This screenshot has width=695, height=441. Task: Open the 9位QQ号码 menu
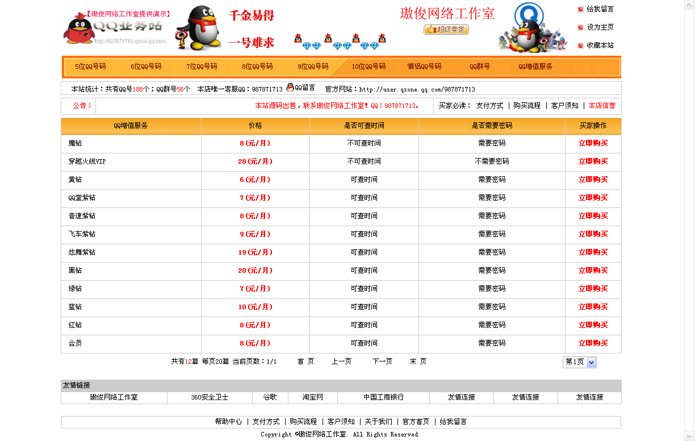tap(313, 66)
